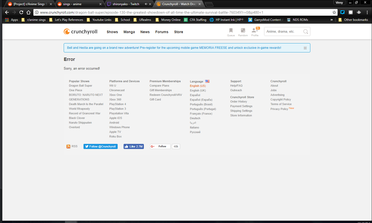Image resolution: width=372 pixels, height=223 pixels.
Task: Open the Help/FAQ support link
Action: point(236,86)
